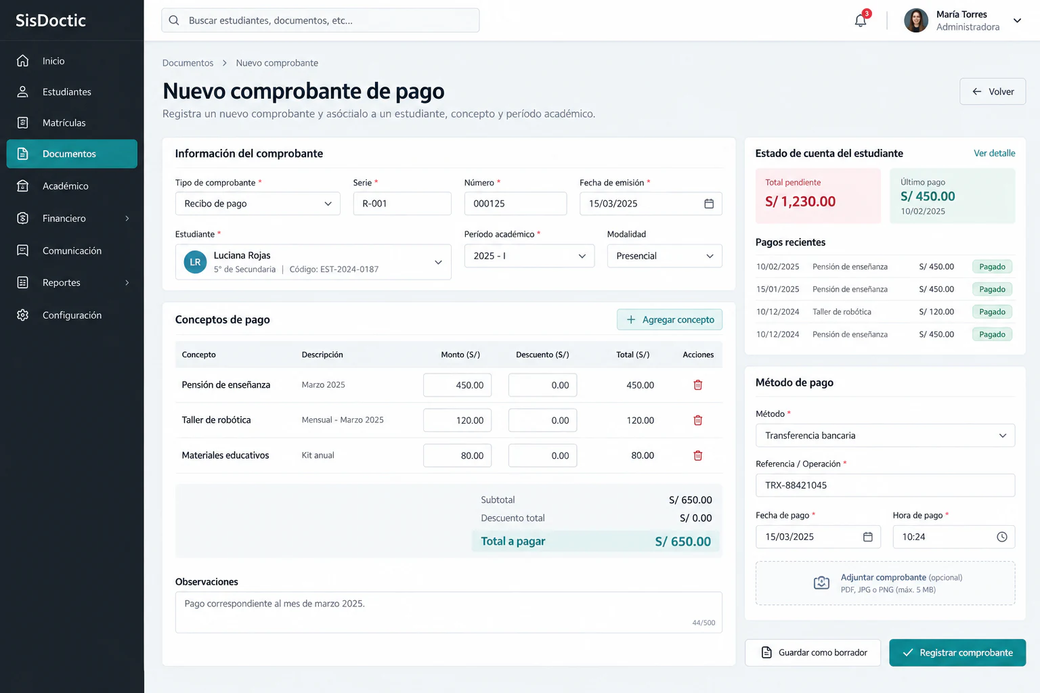Click the Monto field for Pensión de enseñanza
1040x693 pixels.
tap(458, 385)
